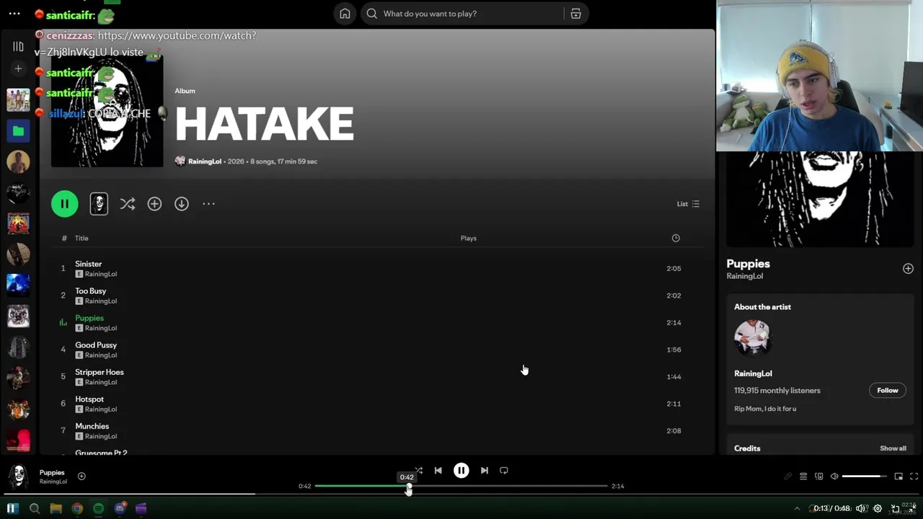Follow RainingLol in About the artist
Screen dimensions: 923x519
point(888,391)
